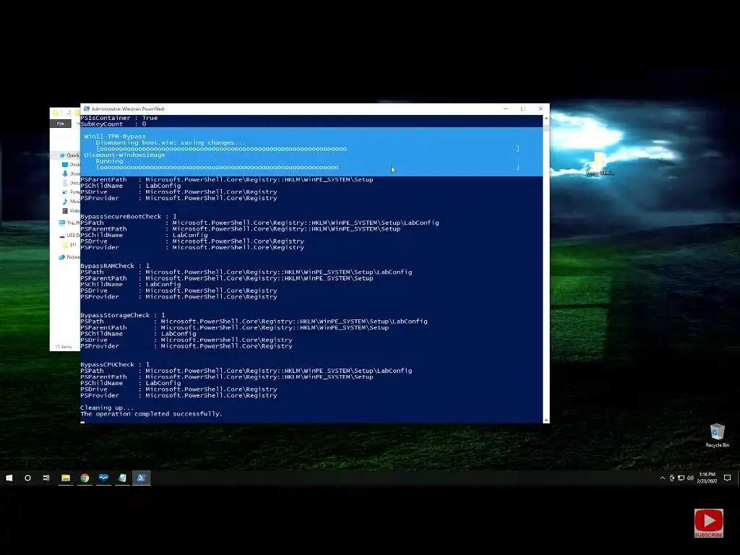Open Desktop folder in File Explorer sidebar
The image size is (740, 555).
tap(71, 165)
